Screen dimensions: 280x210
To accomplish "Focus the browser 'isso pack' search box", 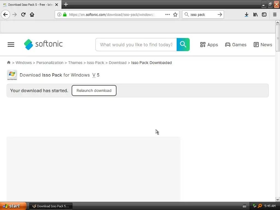I will (x=203, y=15).
